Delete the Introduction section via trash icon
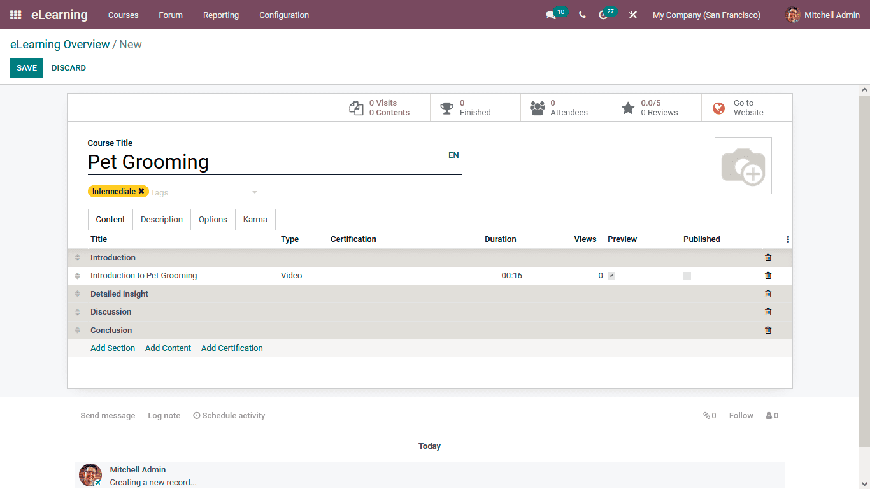This screenshot has height=489, width=870. tap(768, 257)
